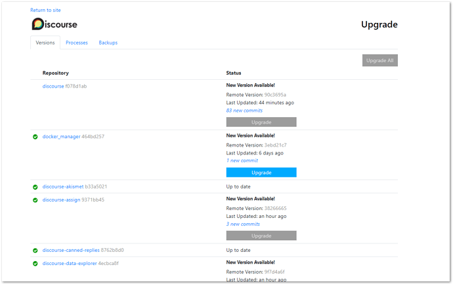The width and height of the screenshot is (453, 284).
Task: Click Remote Version 3ebd21c7 text
Action: (275, 145)
